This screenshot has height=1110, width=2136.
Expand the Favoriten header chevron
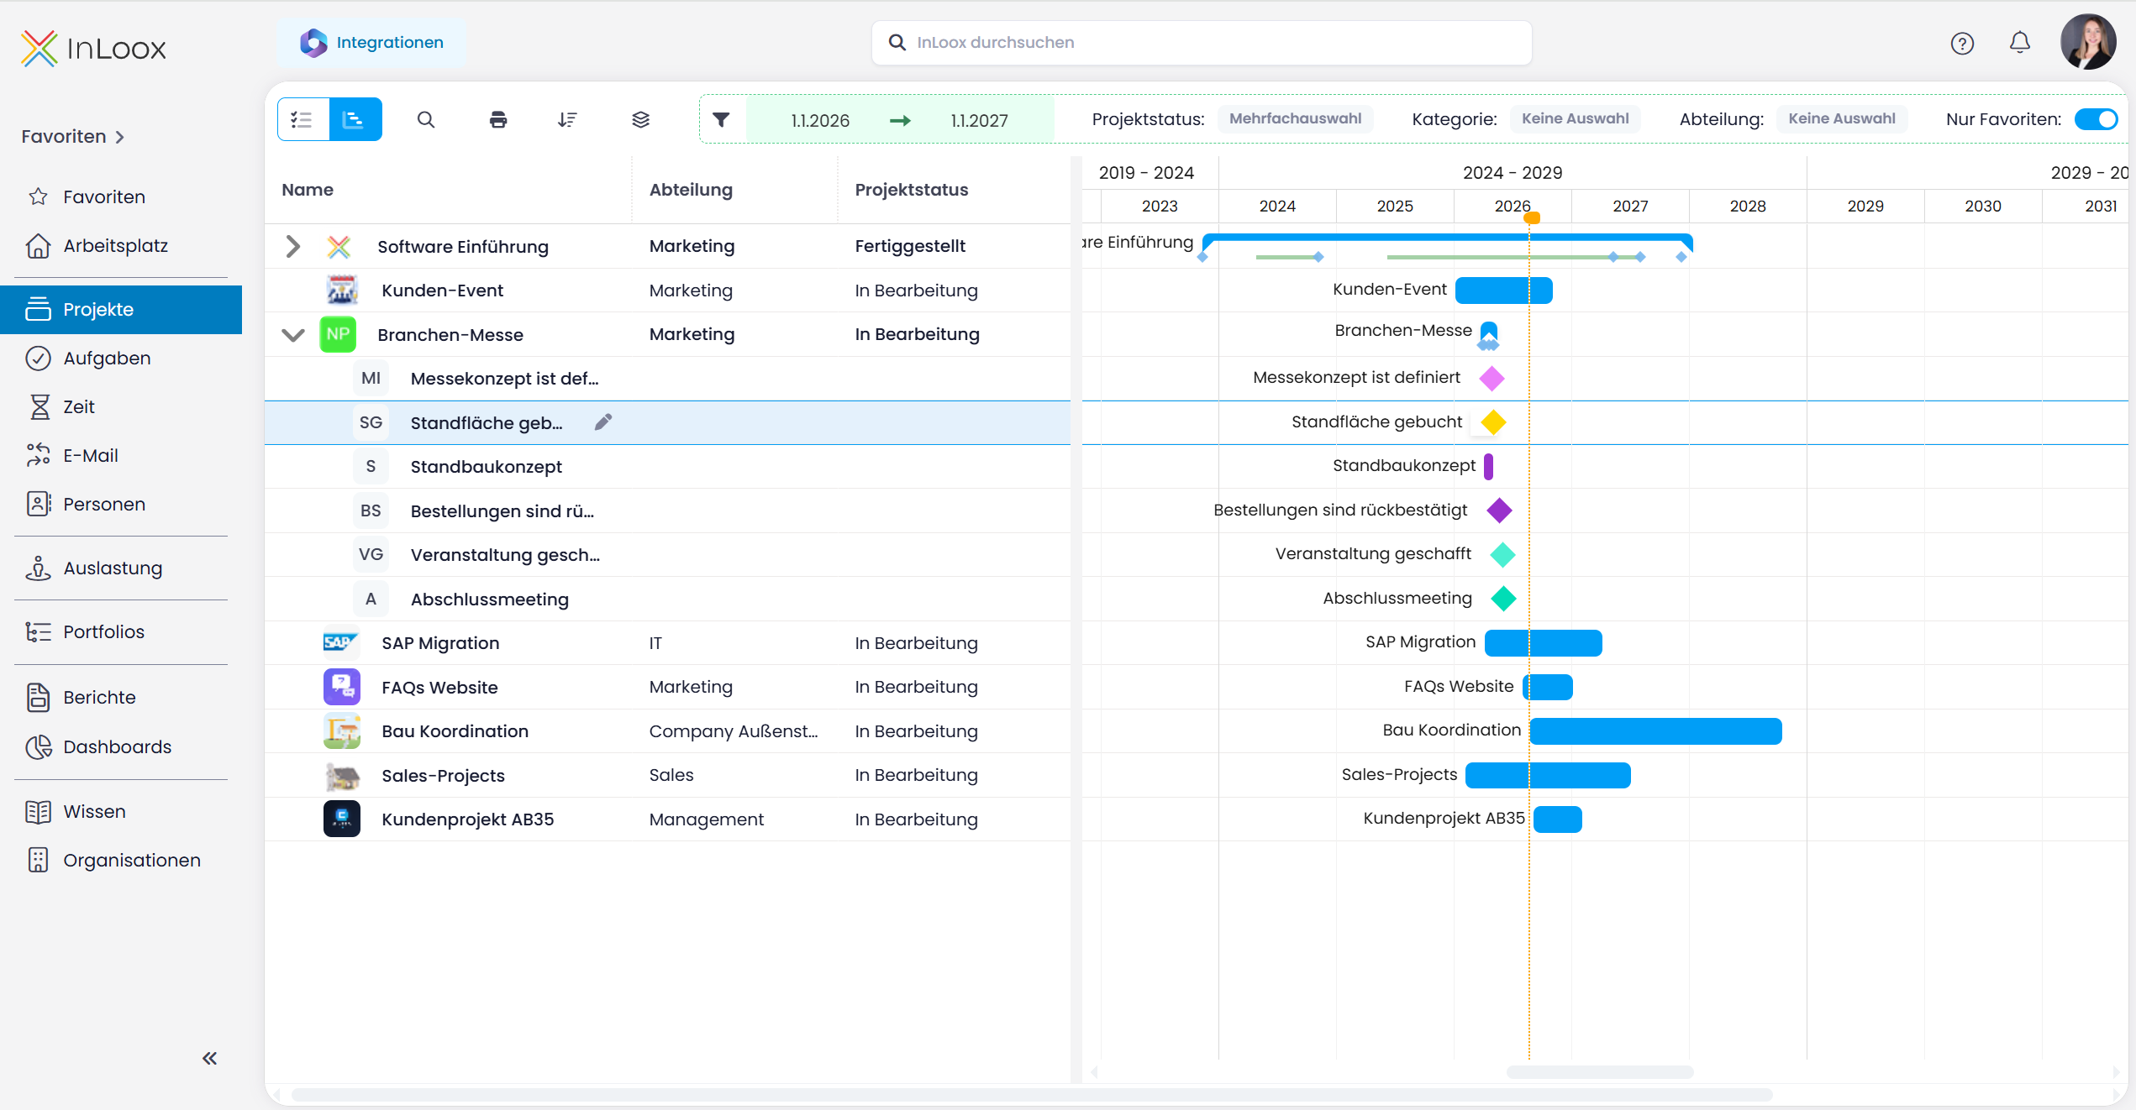click(x=120, y=137)
